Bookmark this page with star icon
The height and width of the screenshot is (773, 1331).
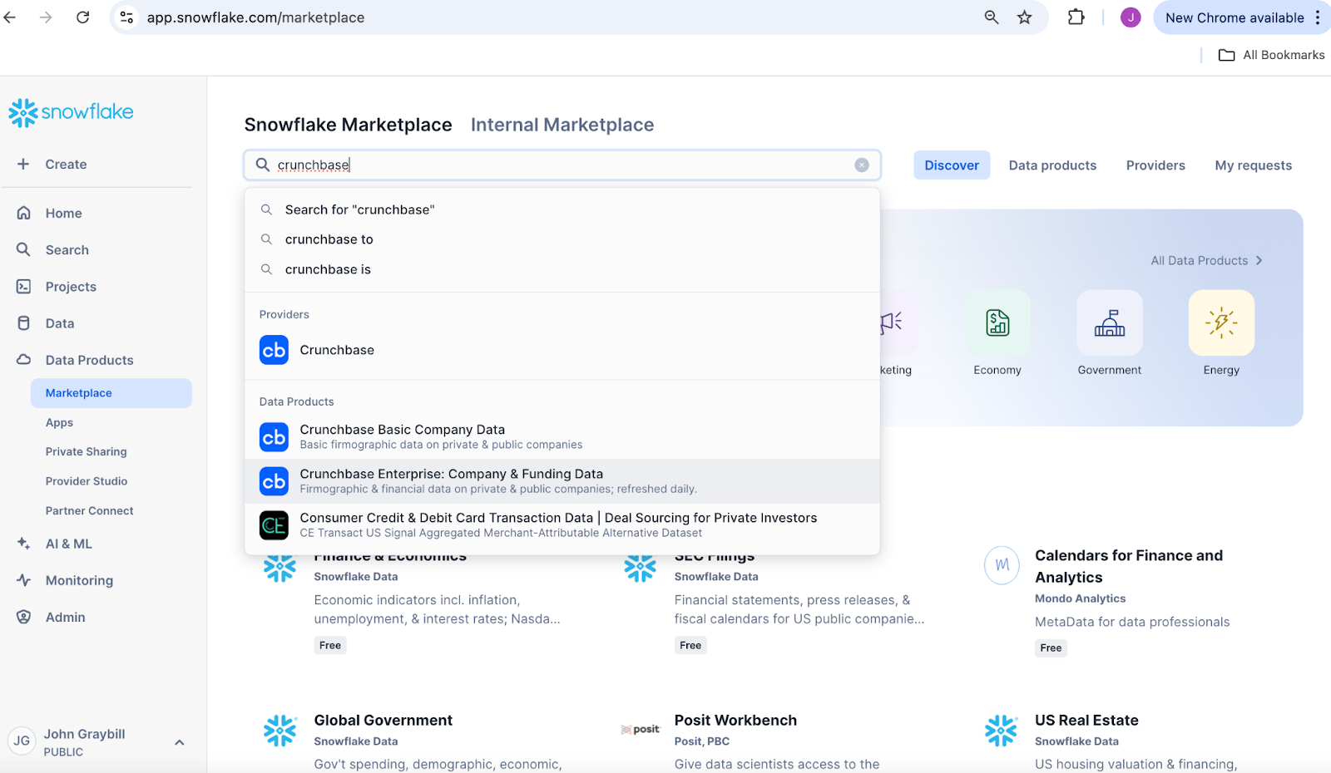click(1024, 17)
